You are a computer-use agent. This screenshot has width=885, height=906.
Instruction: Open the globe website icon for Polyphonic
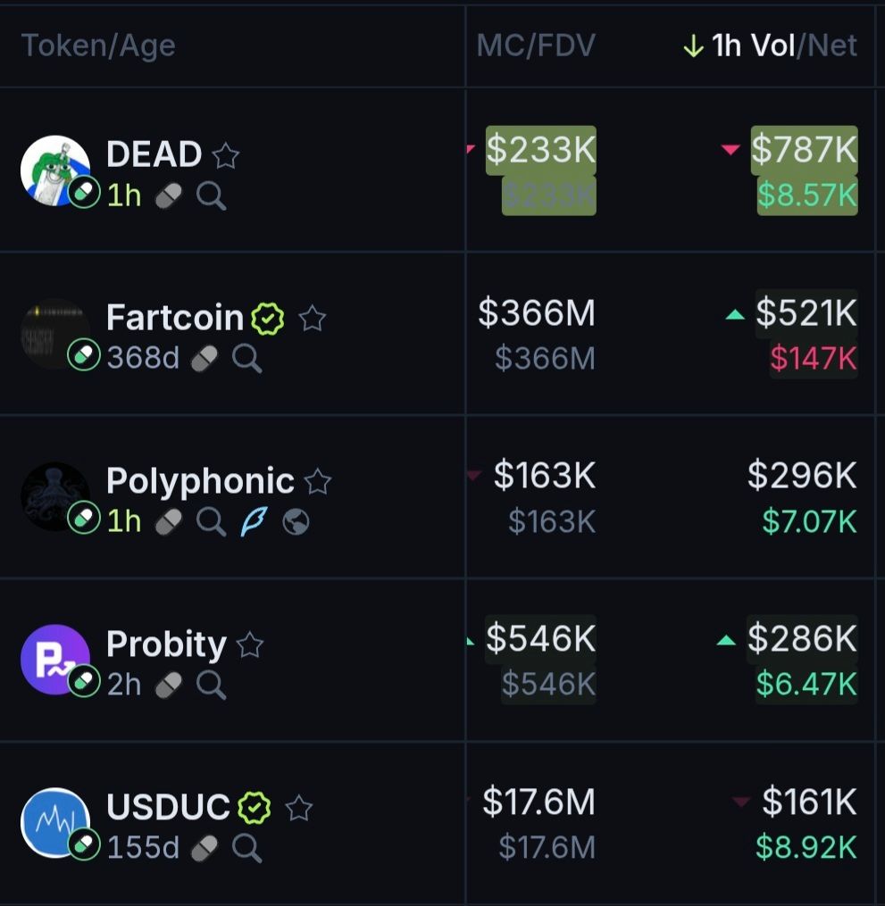[x=296, y=522]
